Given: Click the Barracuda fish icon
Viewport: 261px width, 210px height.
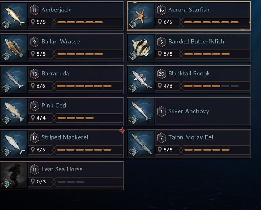Looking at the screenshot, I should pos(14,80).
